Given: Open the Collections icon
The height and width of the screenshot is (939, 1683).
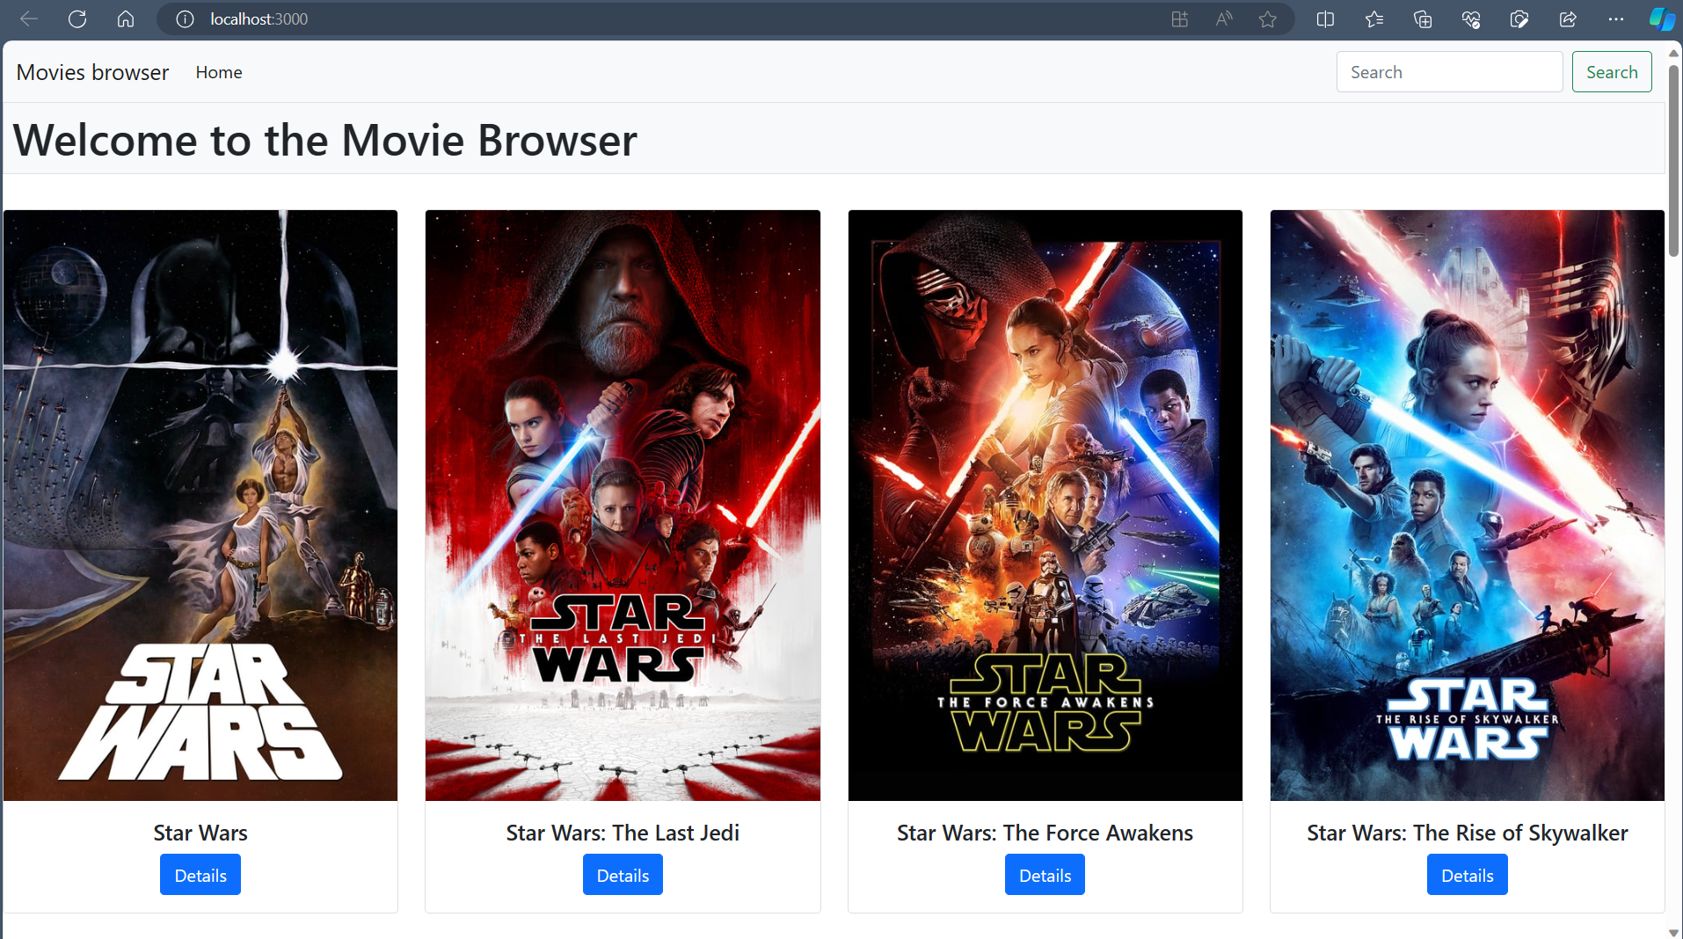Looking at the screenshot, I should click(x=1423, y=19).
